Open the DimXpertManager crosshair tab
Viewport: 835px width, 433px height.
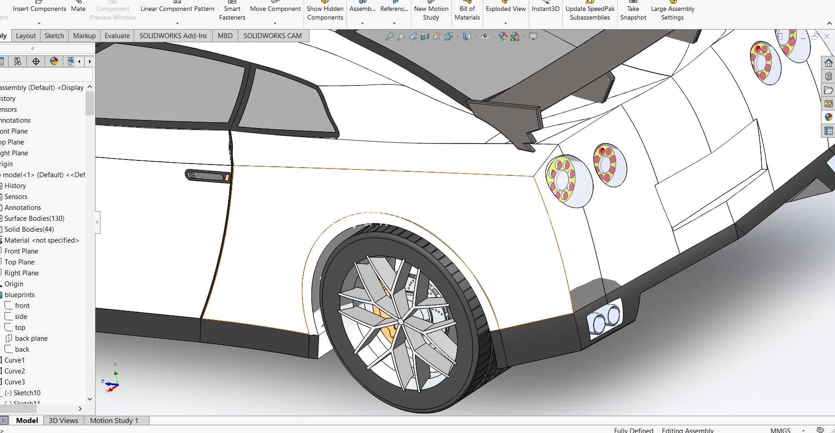(36, 61)
